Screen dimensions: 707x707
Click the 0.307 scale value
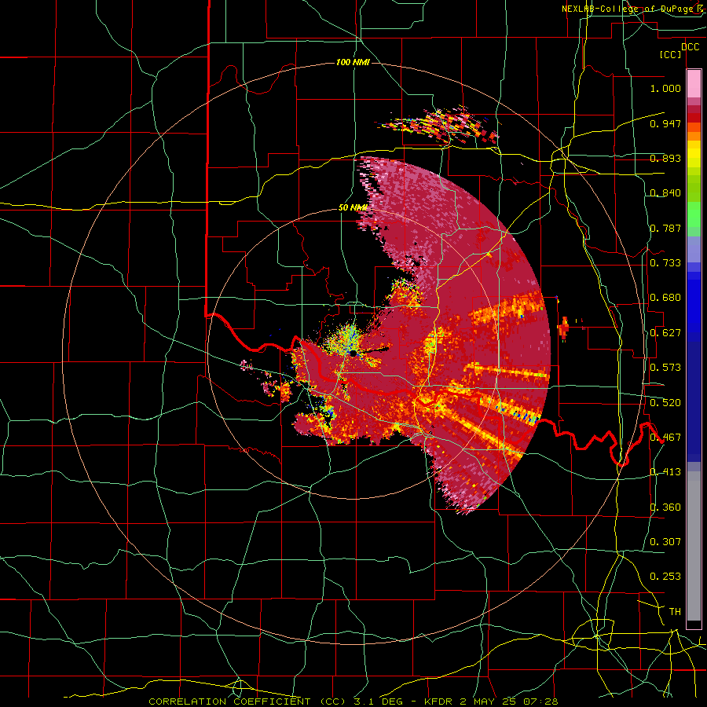pyautogui.click(x=665, y=542)
